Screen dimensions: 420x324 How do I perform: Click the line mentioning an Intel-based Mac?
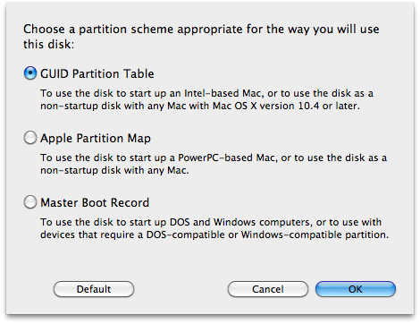[206, 93]
